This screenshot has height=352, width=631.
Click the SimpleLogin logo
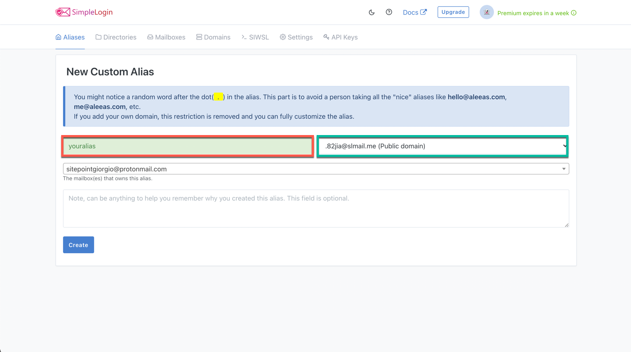pos(84,12)
